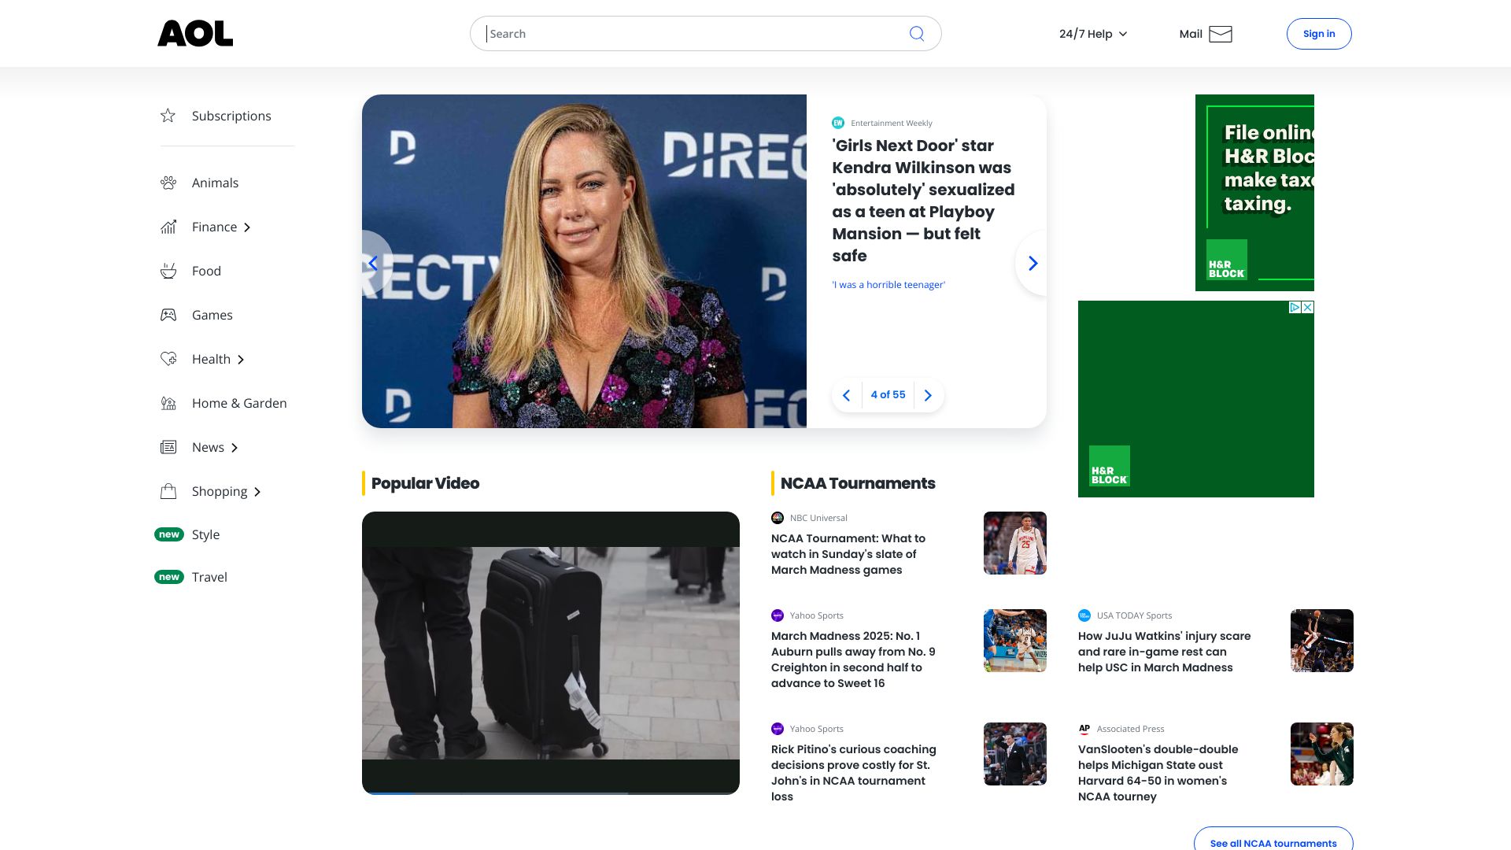Close the H&R Block ad
This screenshot has height=850, width=1511.
(x=1308, y=308)
